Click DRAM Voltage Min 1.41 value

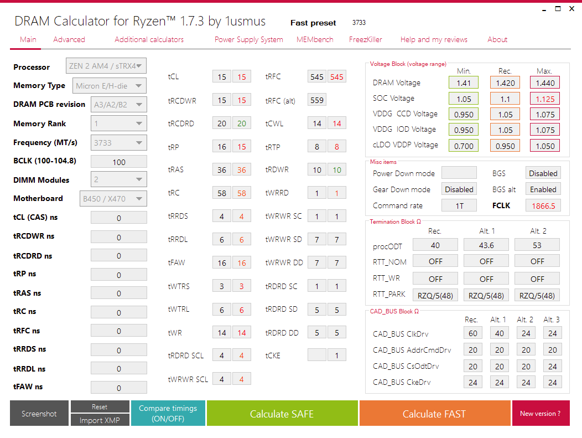pos(464,83)
